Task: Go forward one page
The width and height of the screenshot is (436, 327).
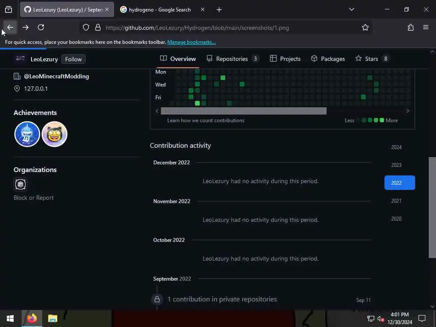Action: [x=26, y=27]
